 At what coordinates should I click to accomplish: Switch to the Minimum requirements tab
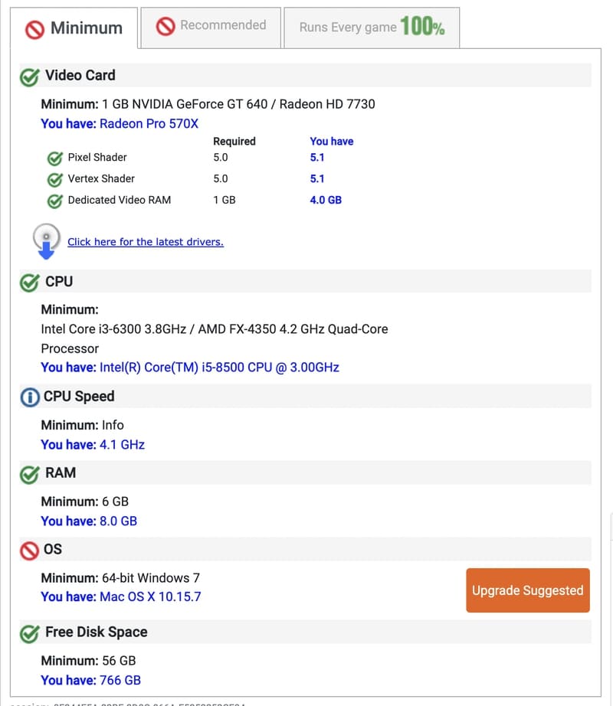pyautogui.click(x=74, y=28)
